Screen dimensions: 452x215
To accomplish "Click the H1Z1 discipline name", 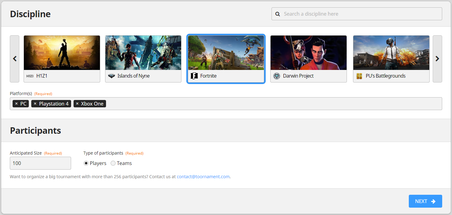I will (x=42, y=76).
